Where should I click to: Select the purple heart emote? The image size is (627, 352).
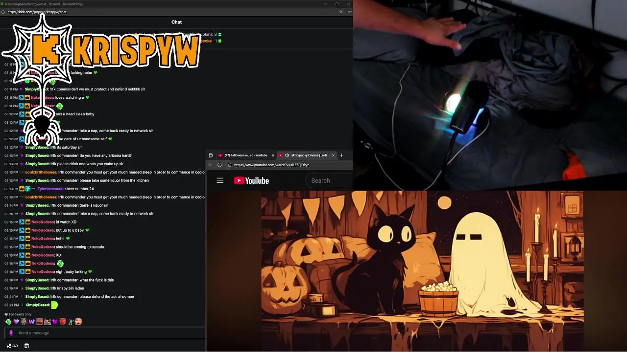pos(16,322)
